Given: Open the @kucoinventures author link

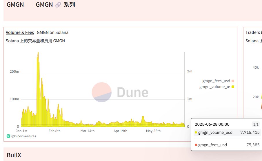Looking at the screenshot, I should coord(23,136).
